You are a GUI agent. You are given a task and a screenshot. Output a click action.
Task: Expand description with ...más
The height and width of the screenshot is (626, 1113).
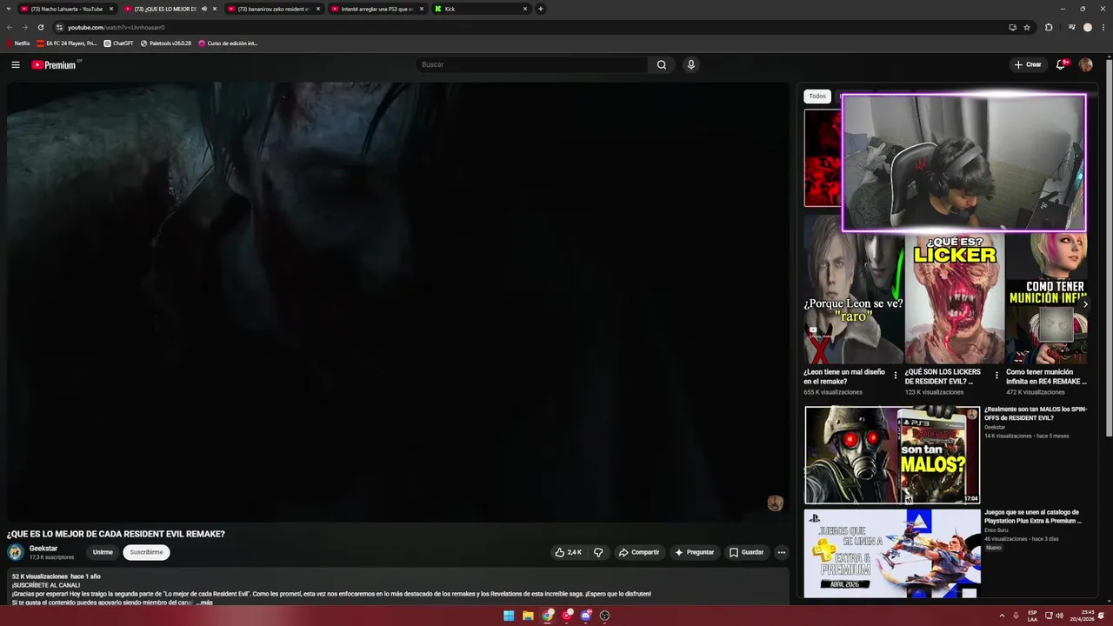click(x=204, y=603)
